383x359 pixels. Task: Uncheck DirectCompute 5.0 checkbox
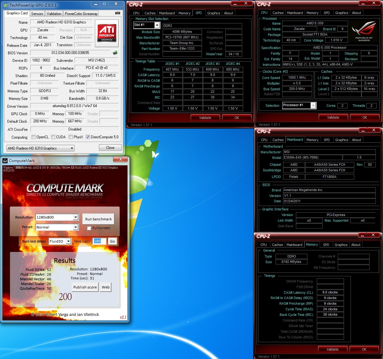click(88, 137)
